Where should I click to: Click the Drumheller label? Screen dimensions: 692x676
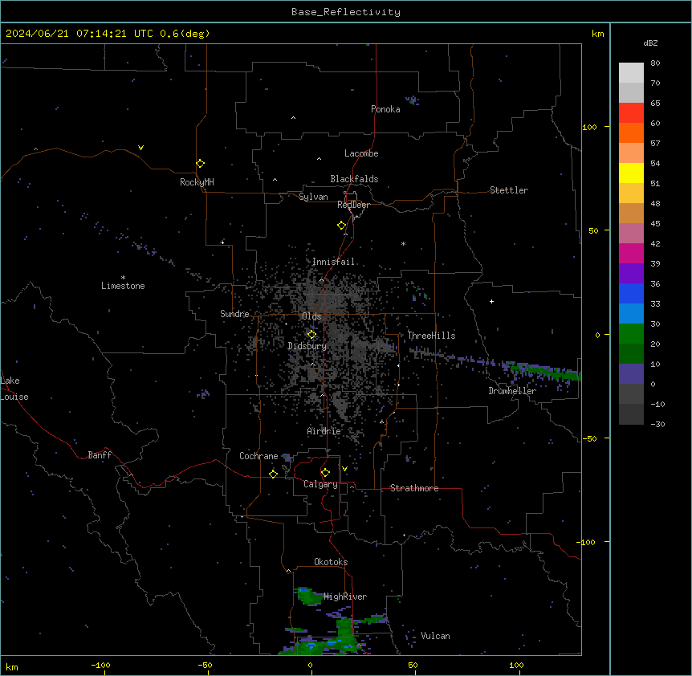click(x=512, y=391)
